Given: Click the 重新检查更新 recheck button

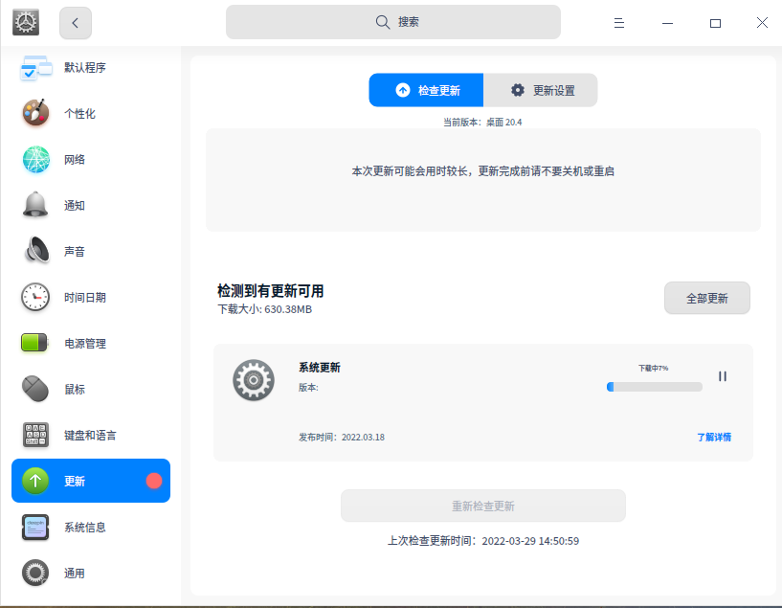Looking at the screenshot, I should [482, 506].
